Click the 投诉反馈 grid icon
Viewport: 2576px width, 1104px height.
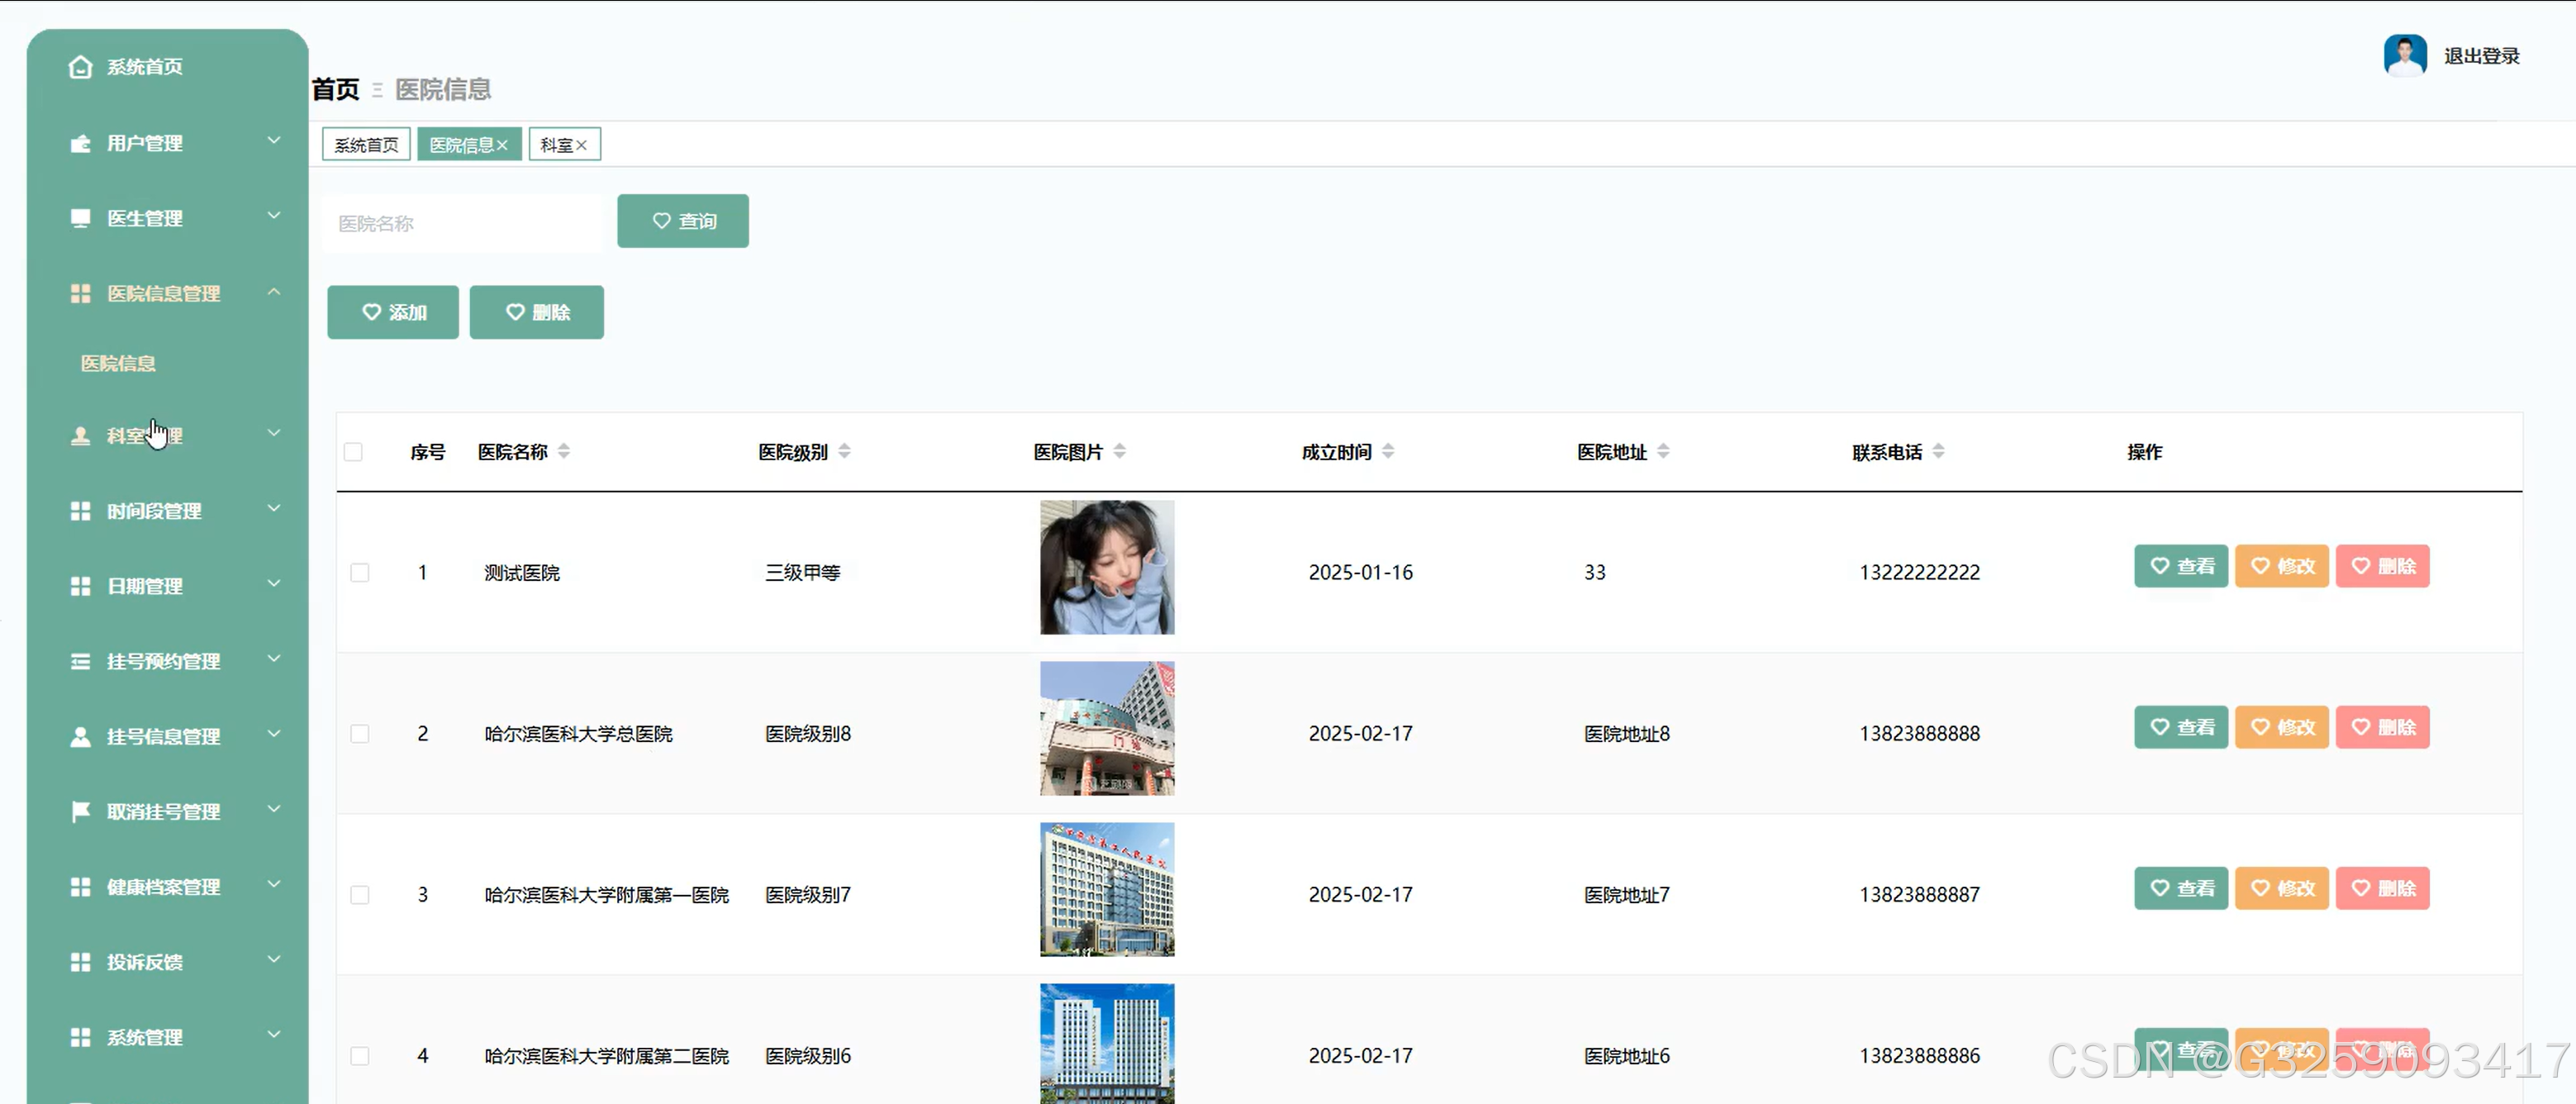[80, 961]
